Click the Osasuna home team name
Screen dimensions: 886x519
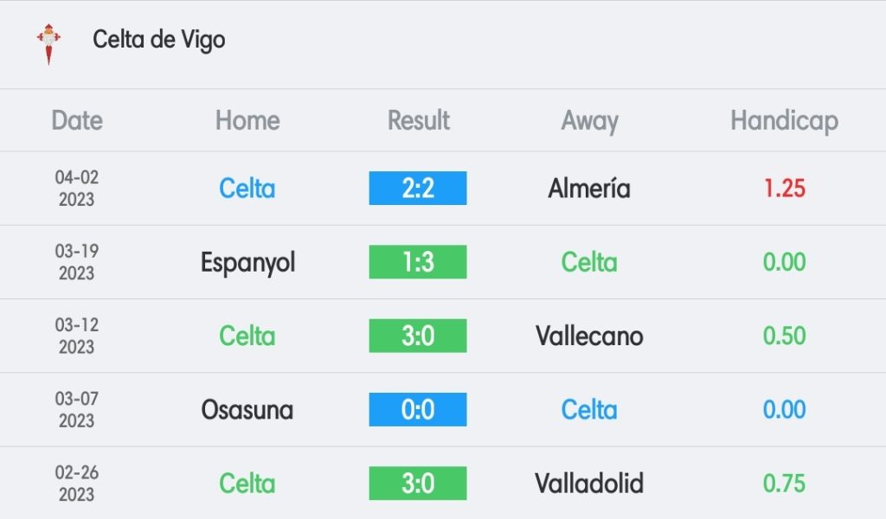tap(247, 410)
